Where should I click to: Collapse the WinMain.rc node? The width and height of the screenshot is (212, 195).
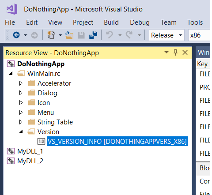11,73
